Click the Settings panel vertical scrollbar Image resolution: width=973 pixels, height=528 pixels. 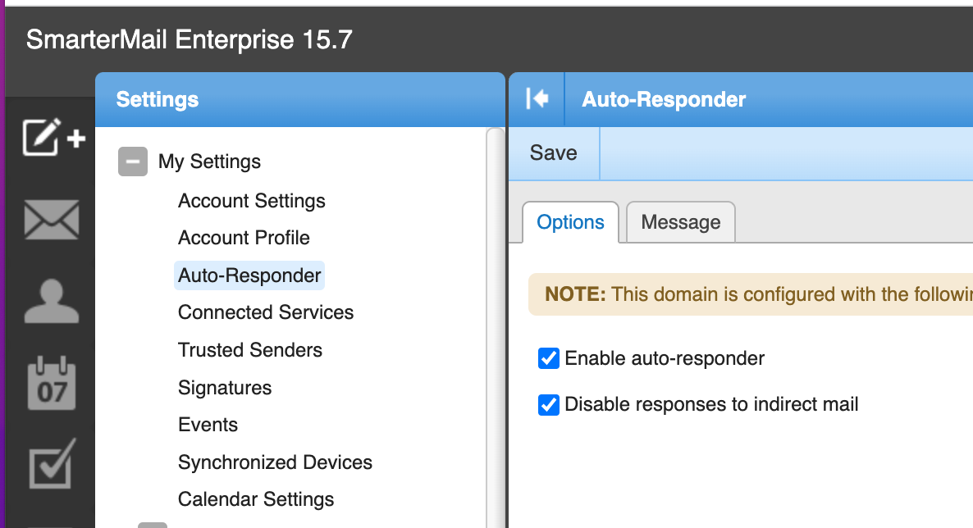[495, 328]
